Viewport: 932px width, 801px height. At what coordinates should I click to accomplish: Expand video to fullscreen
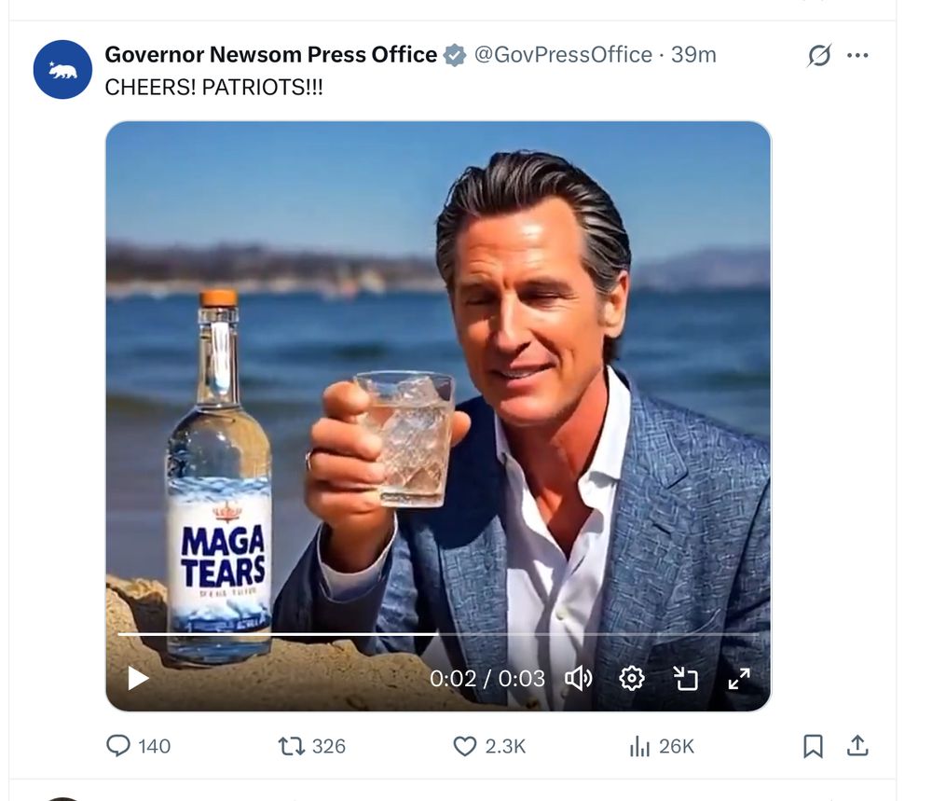[x=739, y=678]
